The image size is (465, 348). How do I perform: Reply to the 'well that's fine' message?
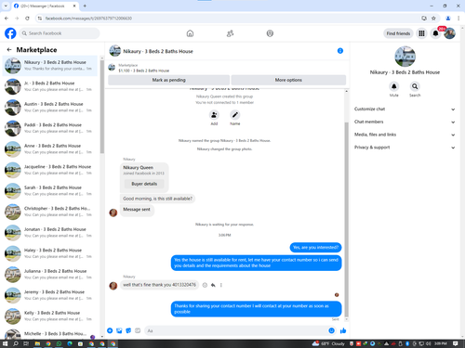pyautogui.click(x=213, y=285)
